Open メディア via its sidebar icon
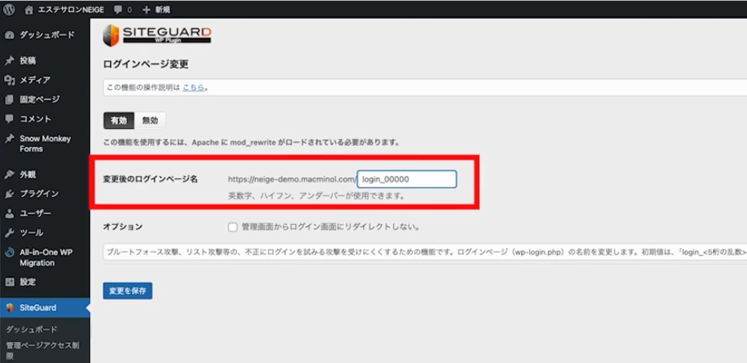The width and height of the screenshot is (747, 363). (x=9, y=80)
